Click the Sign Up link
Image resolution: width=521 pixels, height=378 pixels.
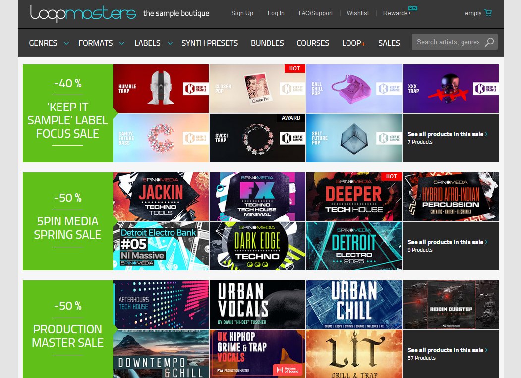242,13
